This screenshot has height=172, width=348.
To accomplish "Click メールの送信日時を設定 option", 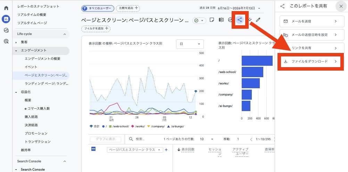I will pos(312,35).
